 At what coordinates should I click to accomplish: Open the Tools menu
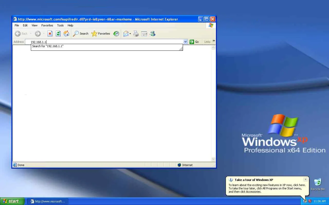[x=60, y=25]
